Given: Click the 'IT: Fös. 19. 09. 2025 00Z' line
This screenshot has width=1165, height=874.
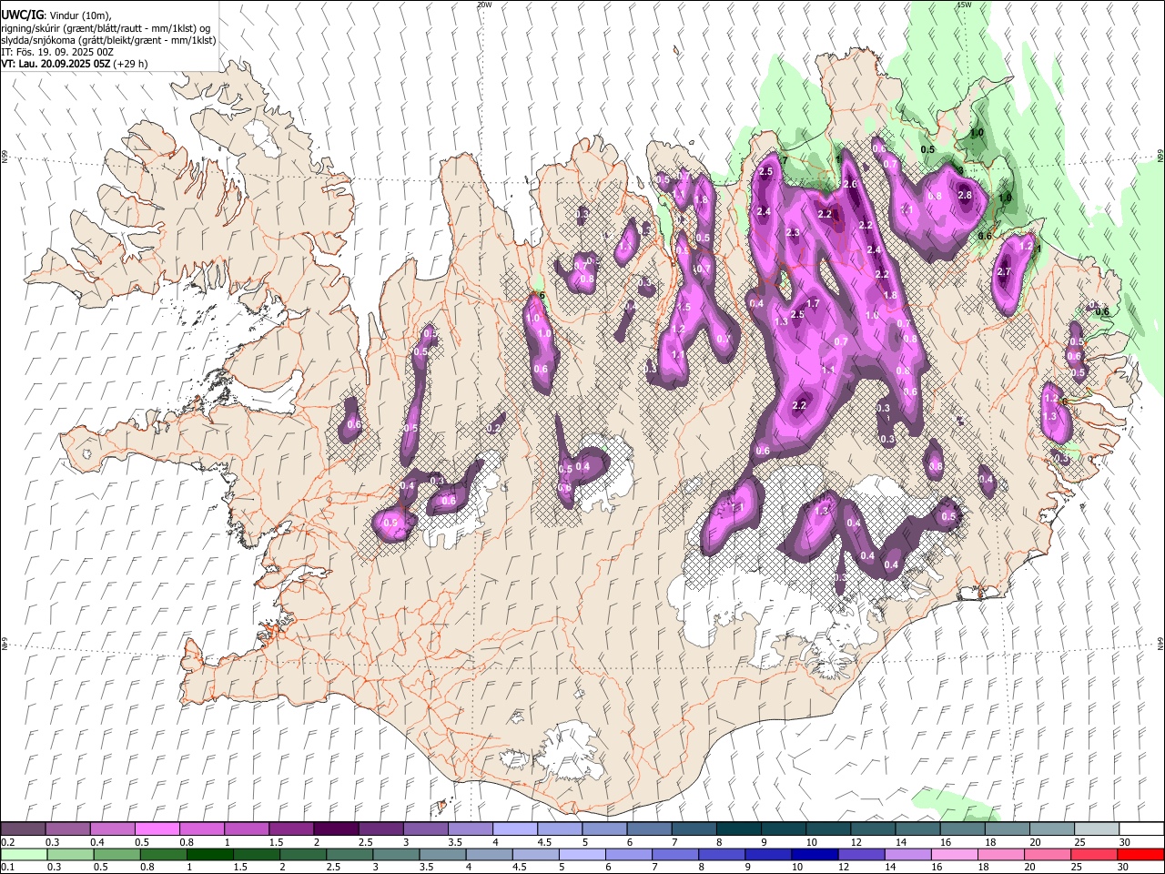Looking at the screenshot, I should (57, 52).
